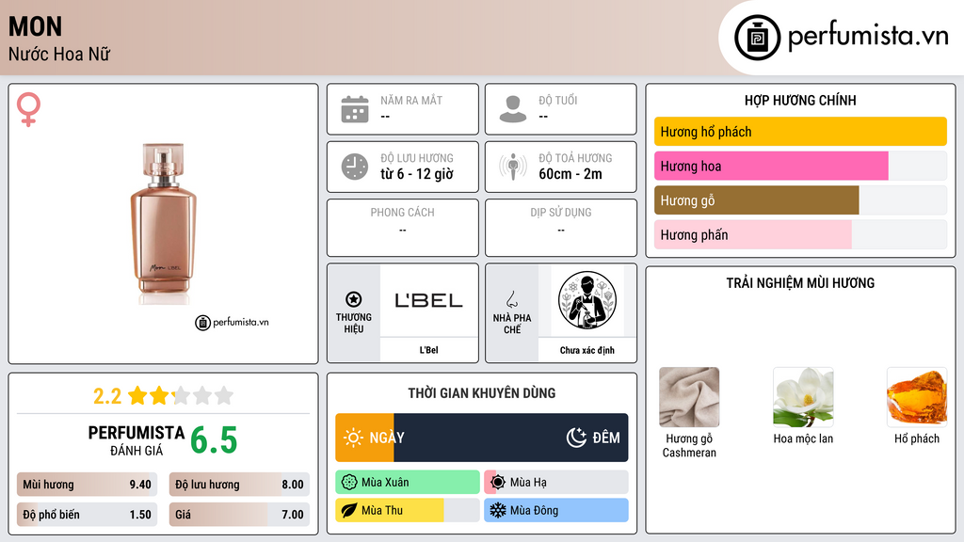964x542 pixels.
Task: Click the từ 6 - 12 giờ longevity value
Action: (417, 174)
